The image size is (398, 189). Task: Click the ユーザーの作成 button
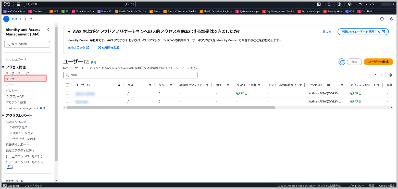pyautogui.click(x=378, y=62)
